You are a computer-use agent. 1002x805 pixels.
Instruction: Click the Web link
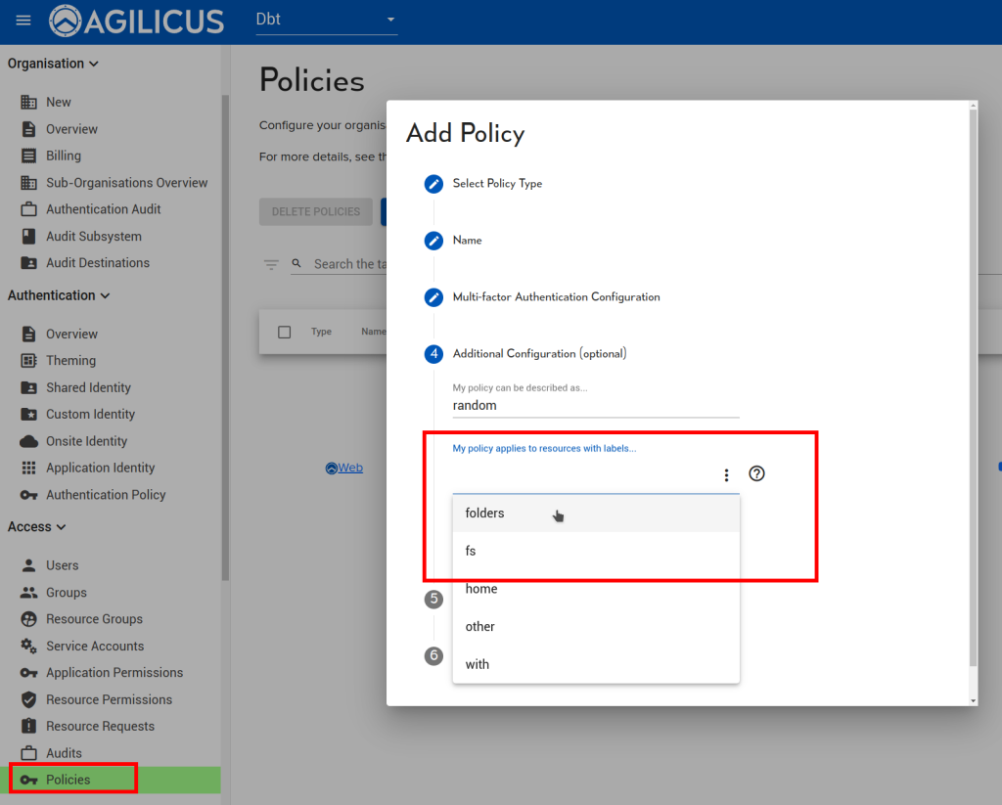(x=344, y=468)
